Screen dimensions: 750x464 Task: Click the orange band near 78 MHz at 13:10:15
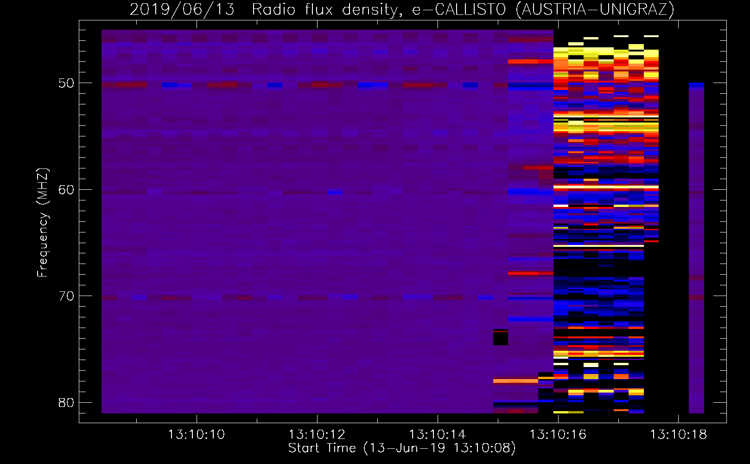coord(515,381)
